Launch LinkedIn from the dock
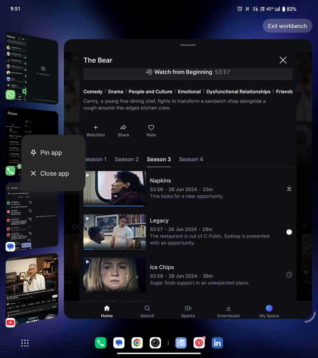This screenshot has width=318, height=358. (217, 343)
